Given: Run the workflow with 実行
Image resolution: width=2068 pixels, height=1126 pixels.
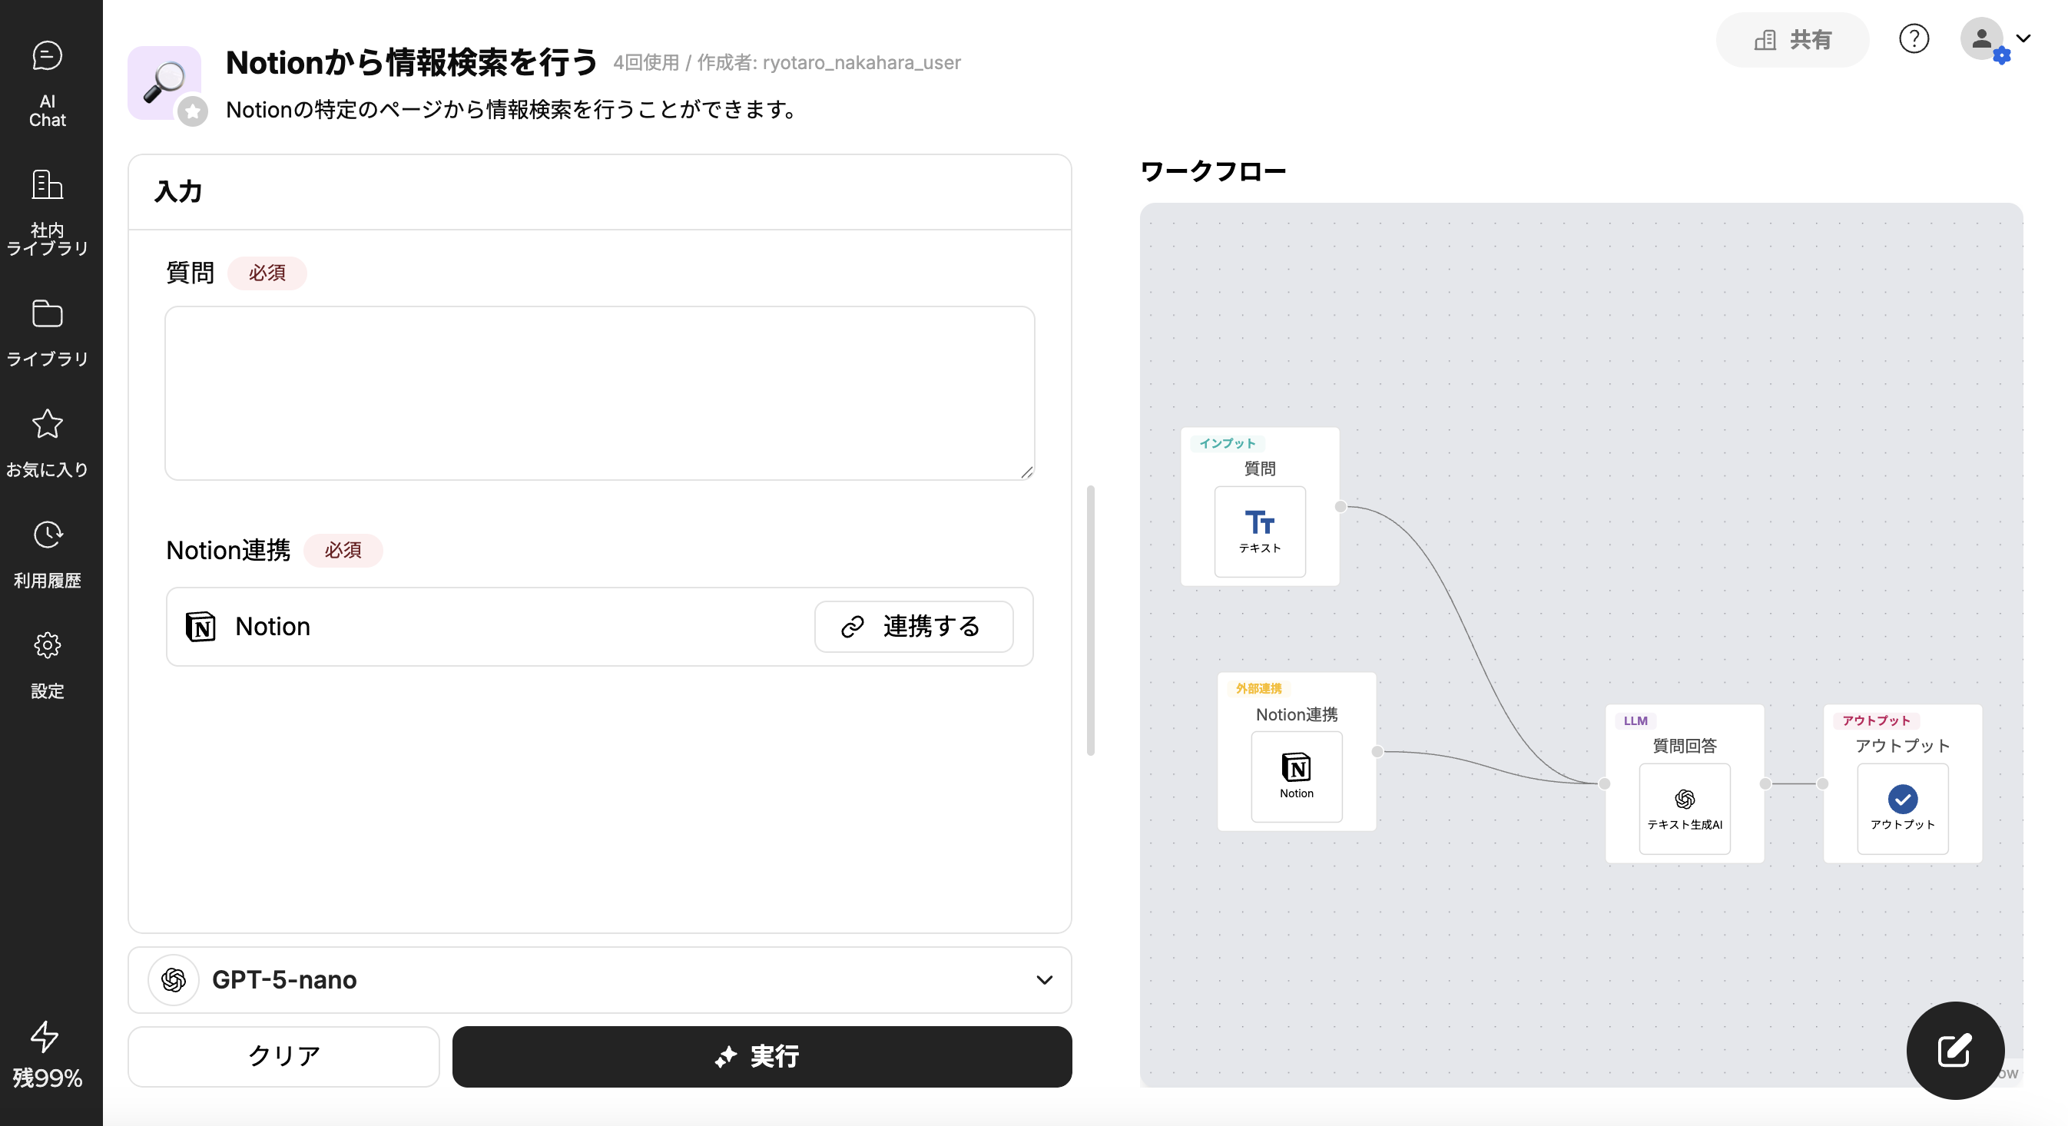Looking at the screenshot, I should coord(761,1056).
